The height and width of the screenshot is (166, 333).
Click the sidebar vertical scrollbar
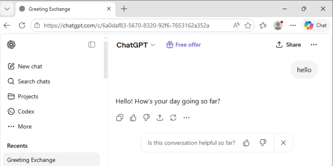pyautogui.click(x=106, y=60)
